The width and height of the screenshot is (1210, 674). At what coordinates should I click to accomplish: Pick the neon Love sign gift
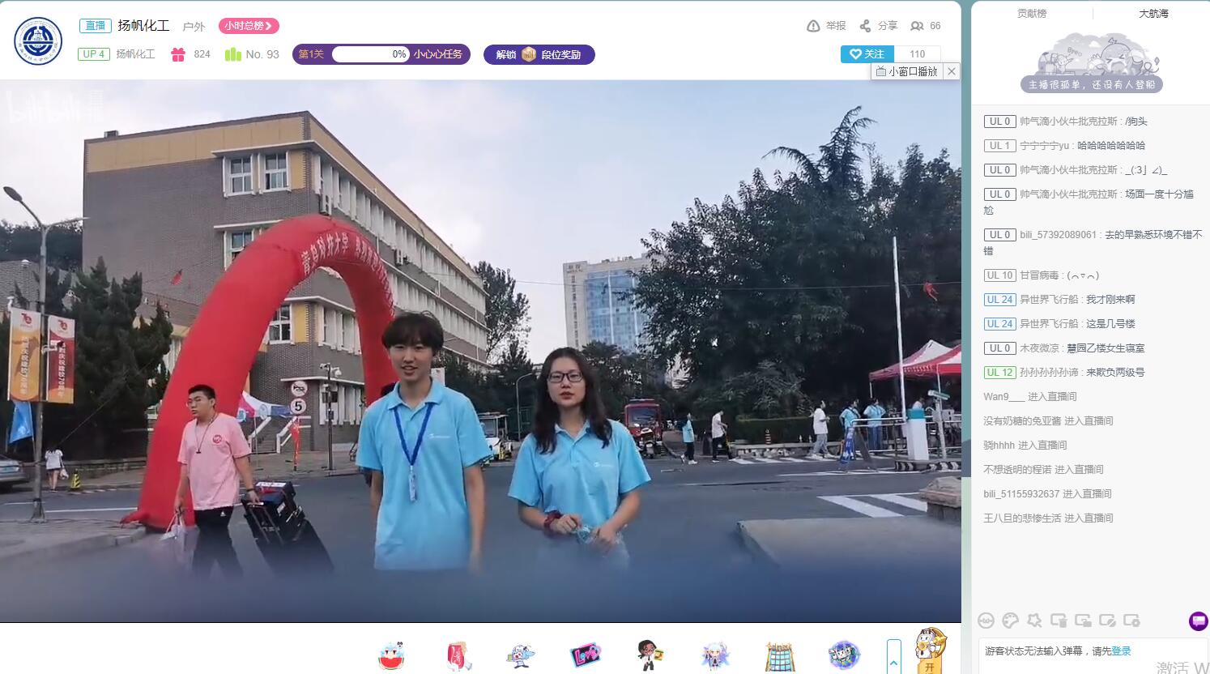click(585, 655)
